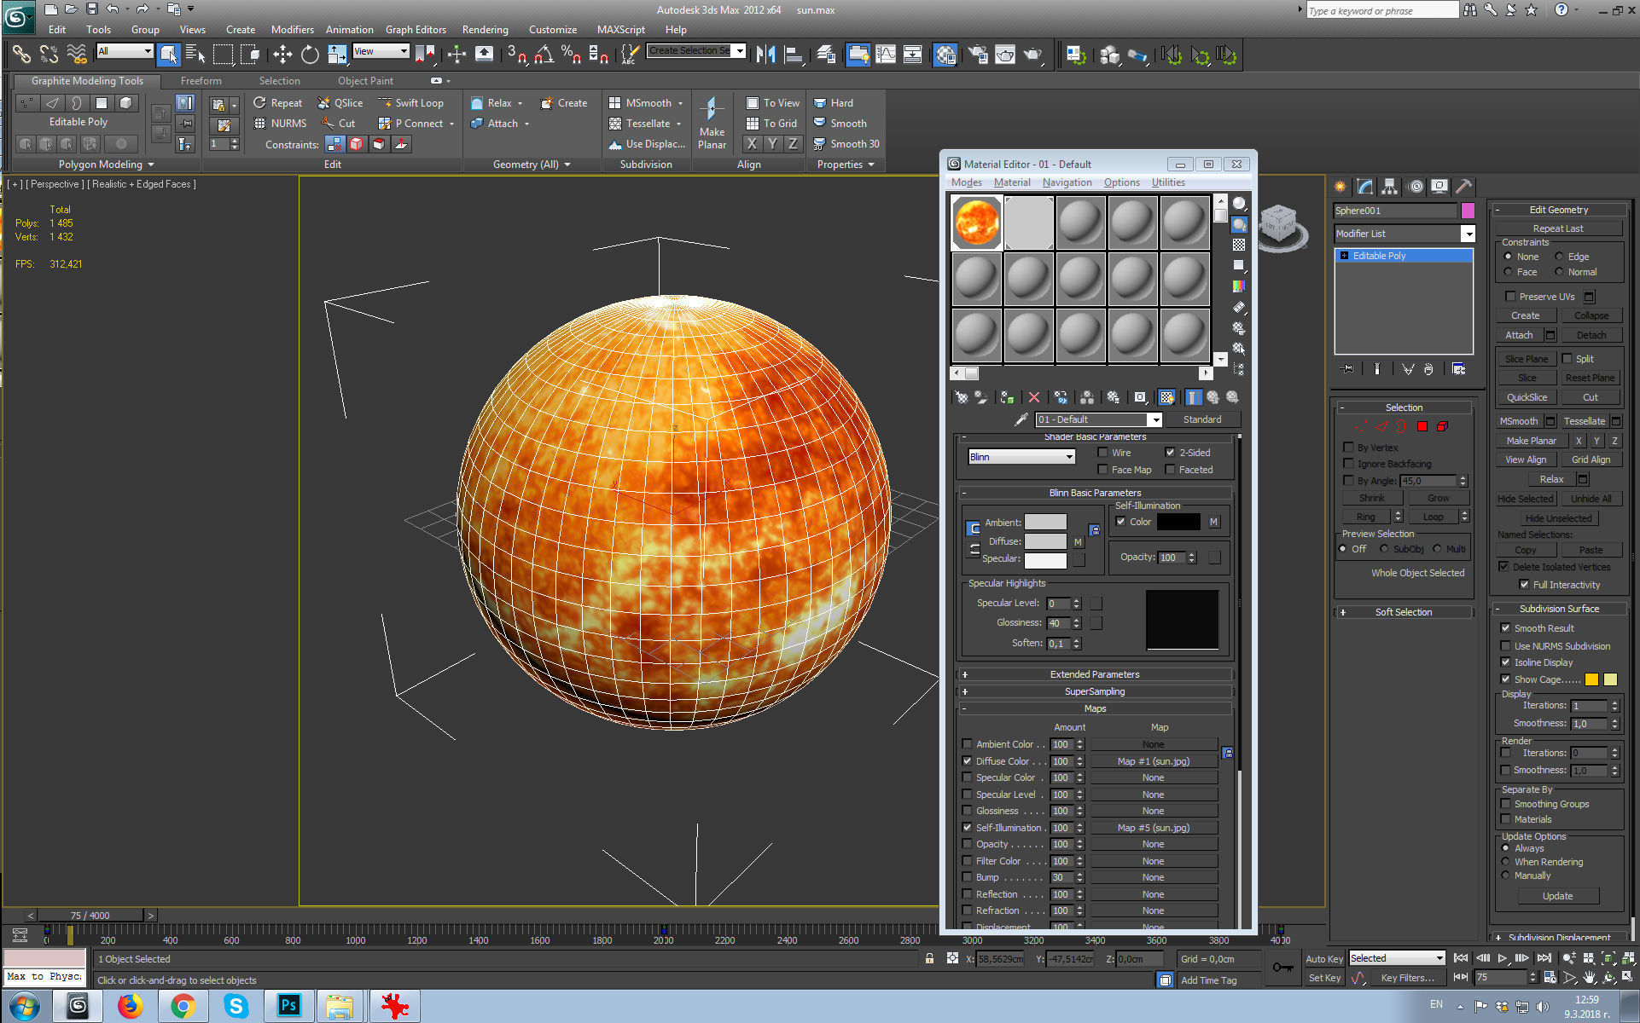Click Pick Material from Object eyedropper

pos(1021,419)
